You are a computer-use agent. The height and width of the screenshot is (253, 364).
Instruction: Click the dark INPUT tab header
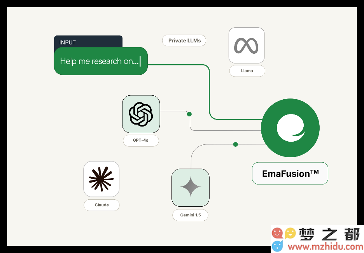[x=88, y=42]
